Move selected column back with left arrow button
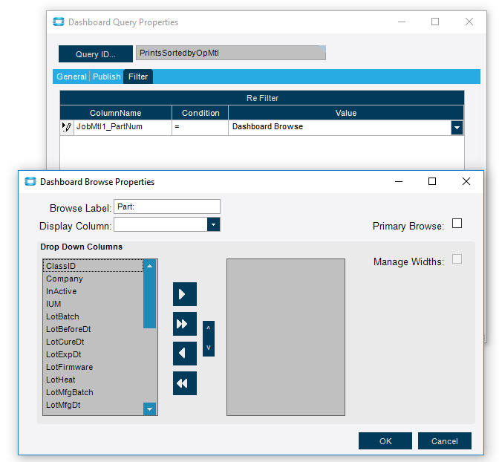Image resolution: width=499 pixels, height=462 pixels. [x=185, y=354]
